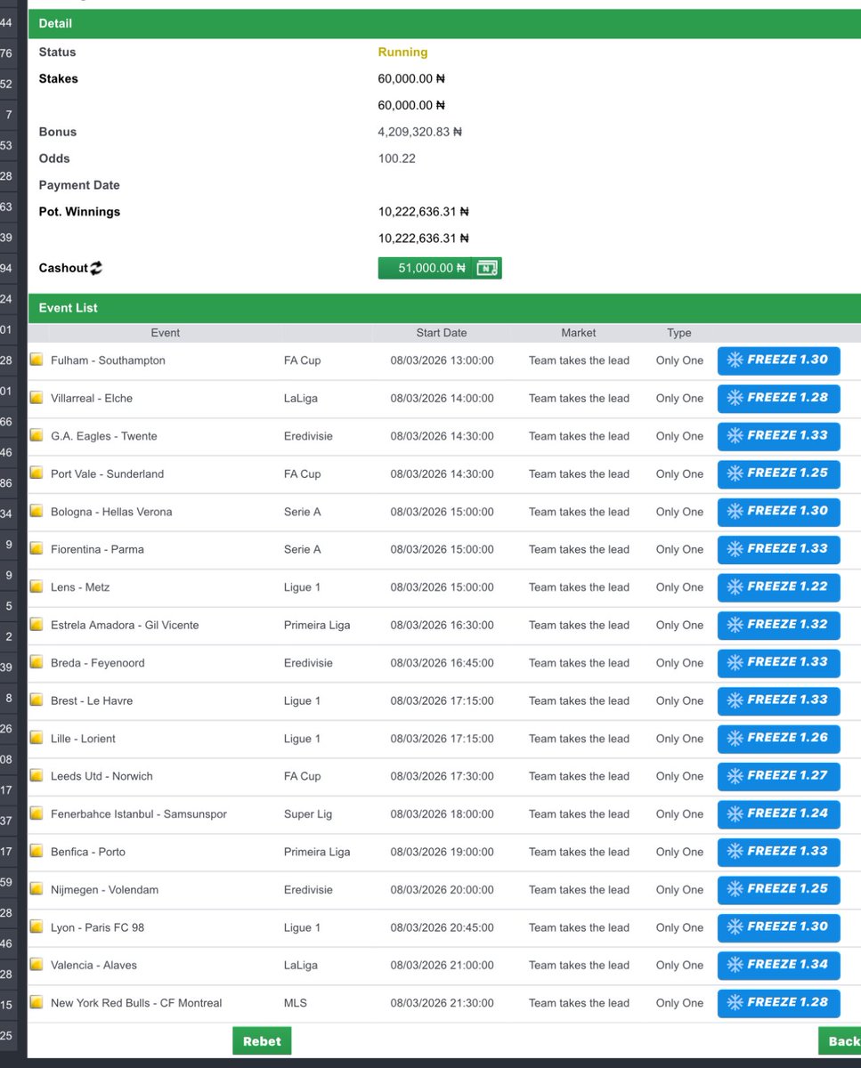Click the Event column header
Screen dimensions: 861x1068
(166, 333)
